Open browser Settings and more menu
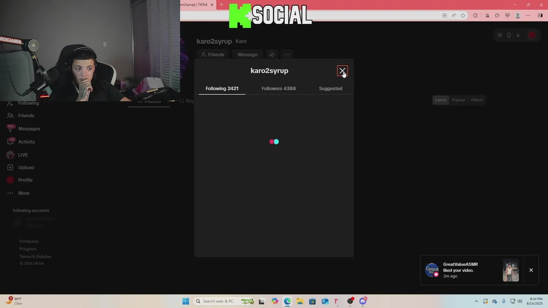 click(528, 15)
